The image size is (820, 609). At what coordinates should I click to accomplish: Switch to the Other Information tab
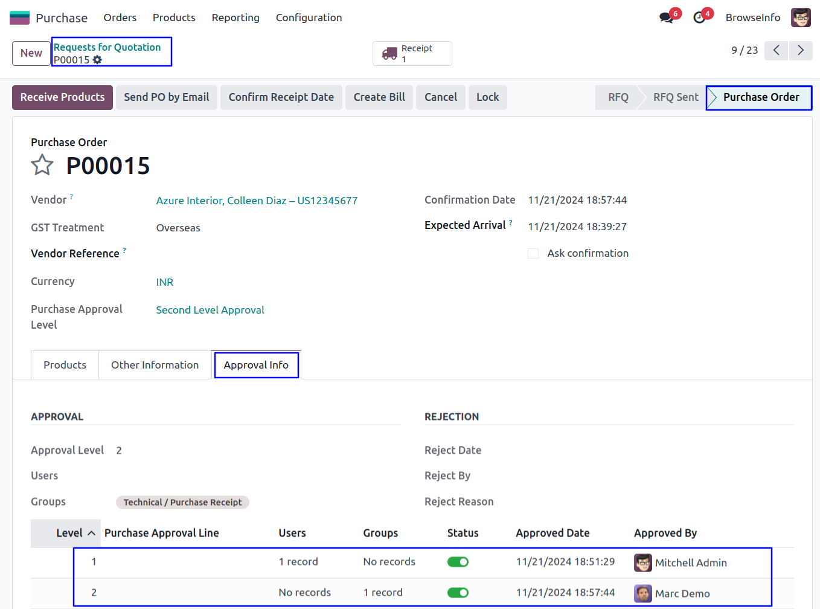pyautogui.click(x=155, y=365)
